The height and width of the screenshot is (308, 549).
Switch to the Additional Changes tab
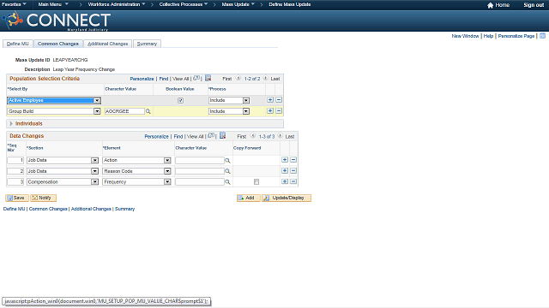pyautogui.click(x=107, y=44)
